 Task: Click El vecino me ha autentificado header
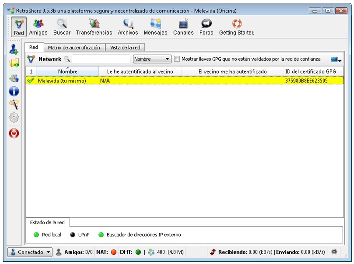[233, 72]
